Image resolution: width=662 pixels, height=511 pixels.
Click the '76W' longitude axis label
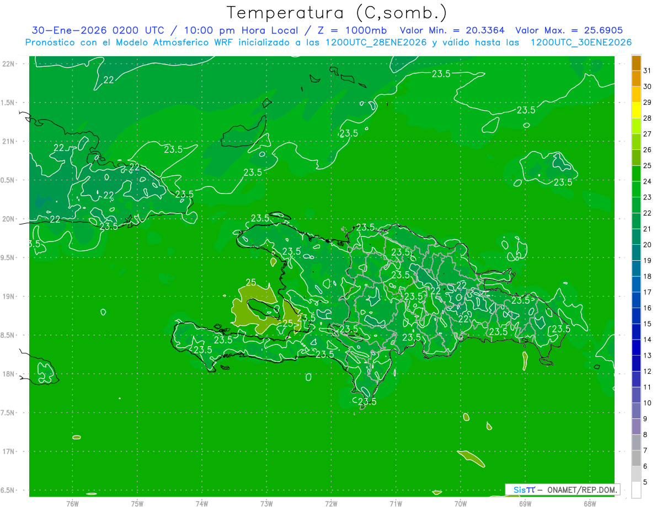pyautogui.click(x=72, y=504)
